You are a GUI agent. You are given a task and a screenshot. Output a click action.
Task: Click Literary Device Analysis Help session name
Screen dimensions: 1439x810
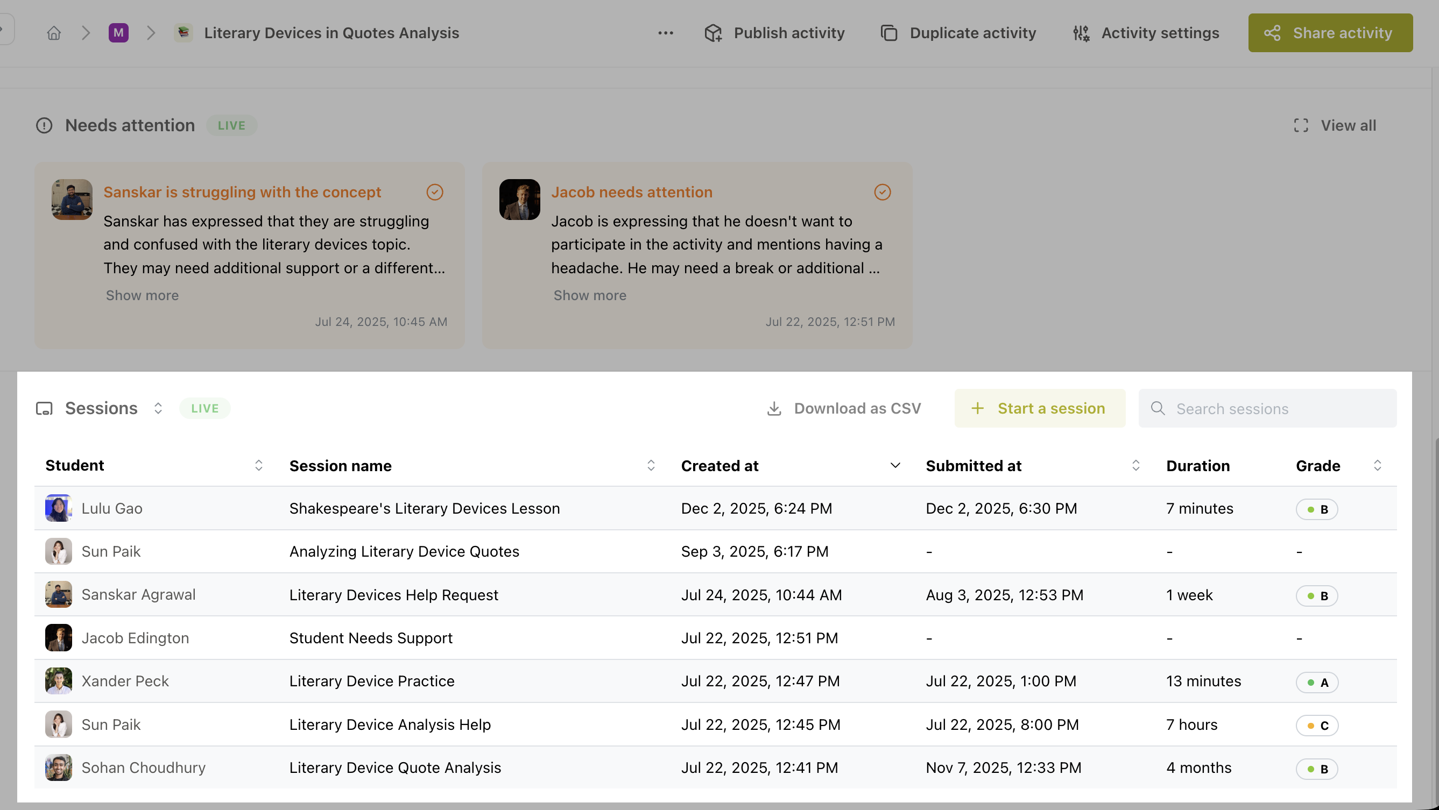[390, 724]
